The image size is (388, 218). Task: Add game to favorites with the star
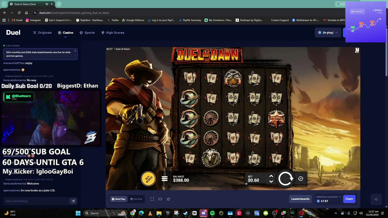pos(168,199)
